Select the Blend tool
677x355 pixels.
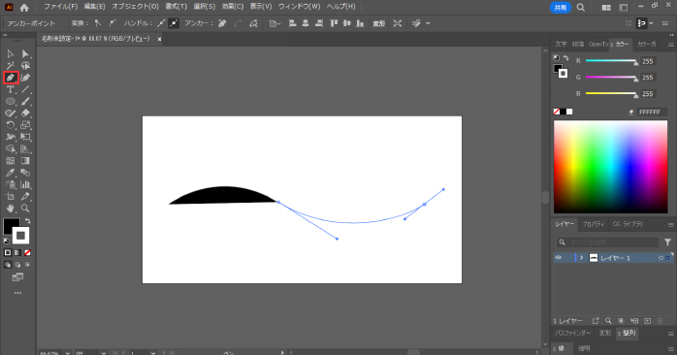coord(25,173)
